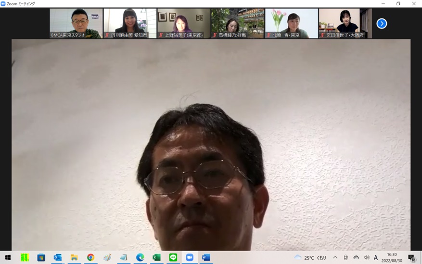Show next participants with the blue arrow
This screenshot has width=422, height=264.
point(382,24)
